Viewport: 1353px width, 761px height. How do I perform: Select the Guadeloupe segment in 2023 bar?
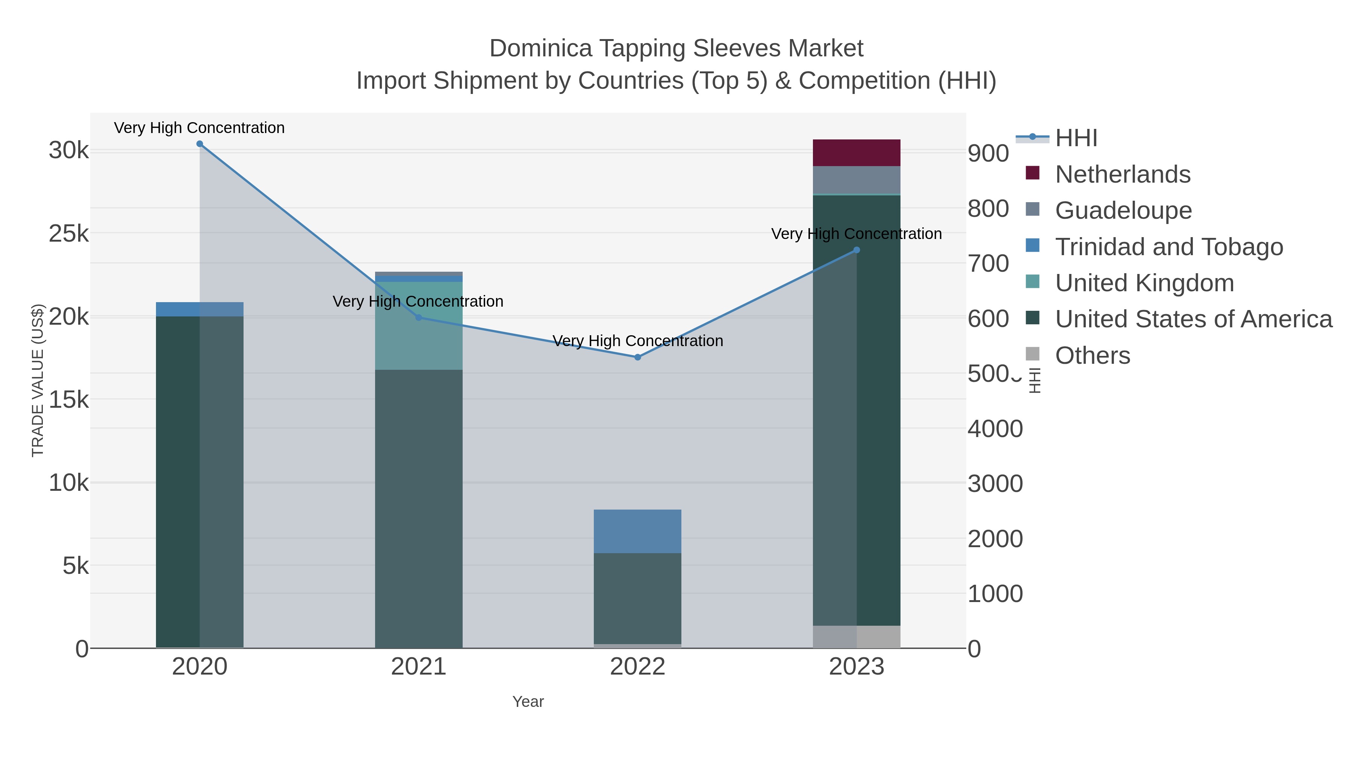coord(857,180)
